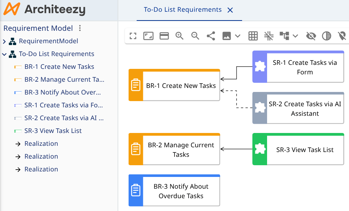Screen dimensions: 349x211
Task: Fit the diagram to the screen
Action: [148, 36]
